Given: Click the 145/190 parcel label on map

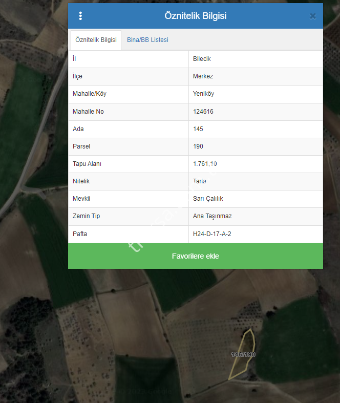Looking at the screenshot, I should pyautogui.click(x=243, y=354).
